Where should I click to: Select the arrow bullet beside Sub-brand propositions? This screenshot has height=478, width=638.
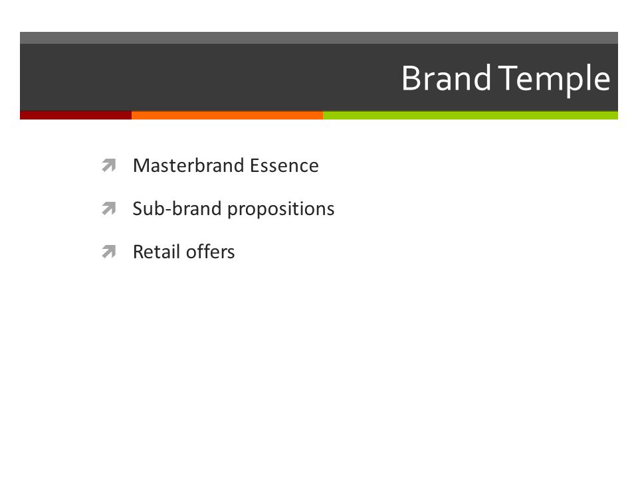[x=108, y=208]
